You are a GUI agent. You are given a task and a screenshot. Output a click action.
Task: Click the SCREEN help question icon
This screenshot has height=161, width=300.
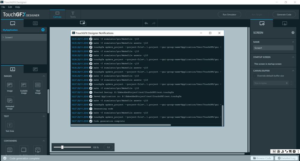pyautogui.click(x=293, y=33)
